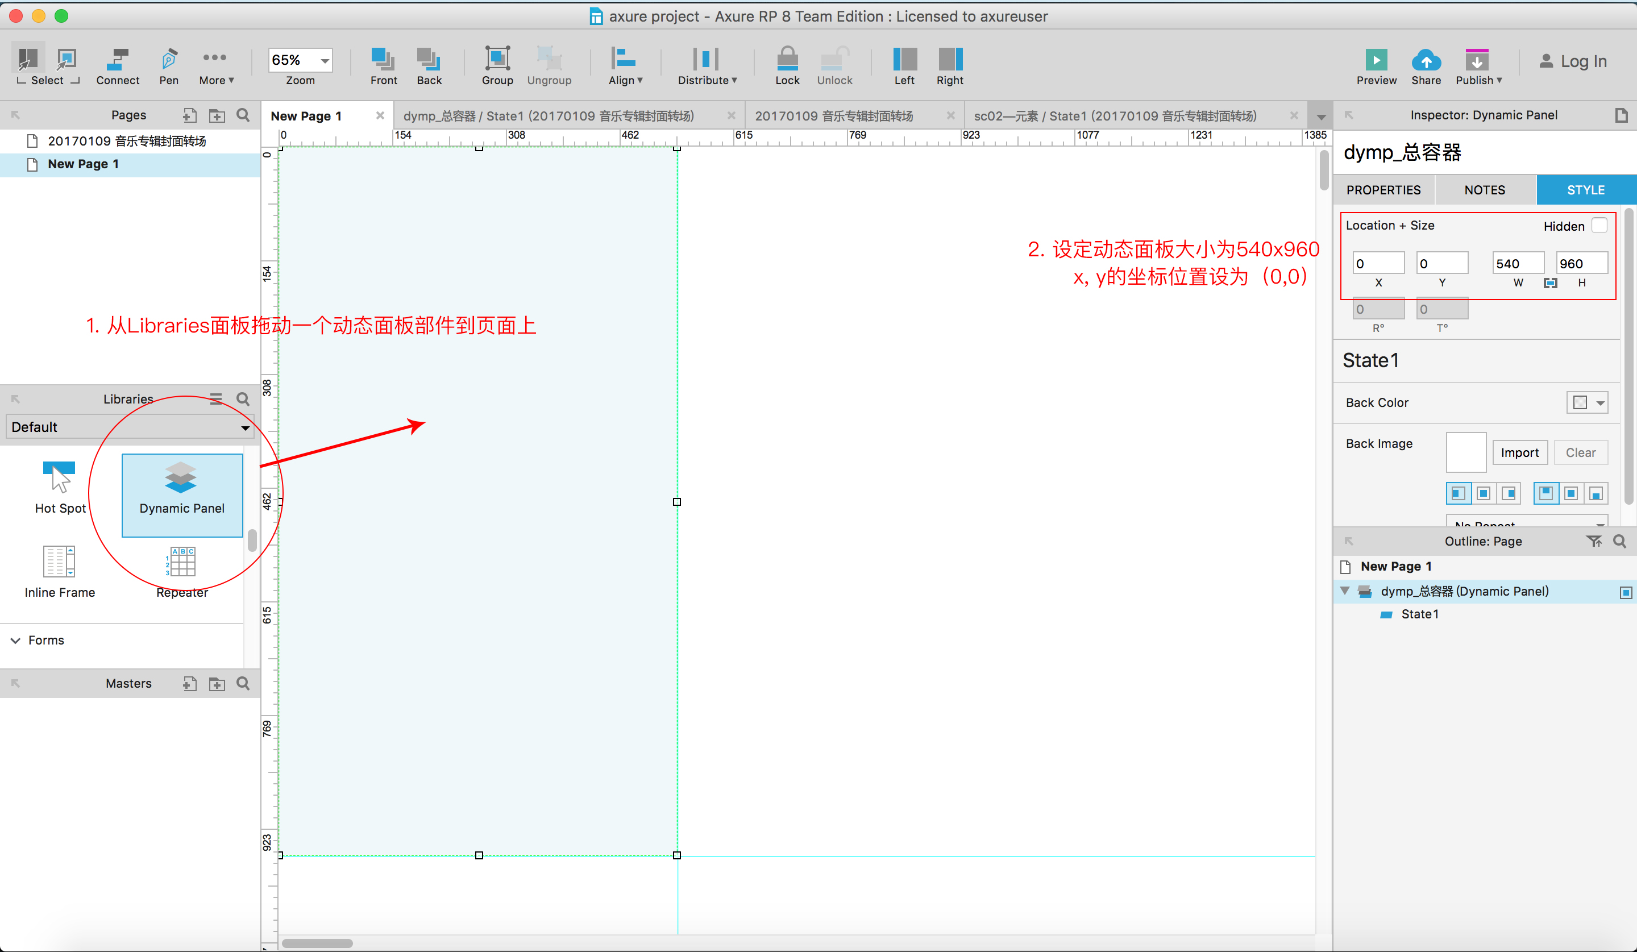
Task: Toggle the Hidden checkbox
Action: point(1599,225)
